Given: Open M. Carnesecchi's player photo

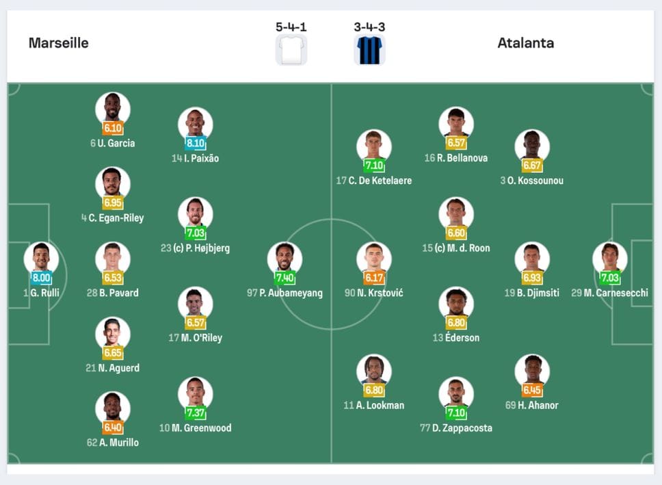Looking at the screenshot, I should click(609, 258).
